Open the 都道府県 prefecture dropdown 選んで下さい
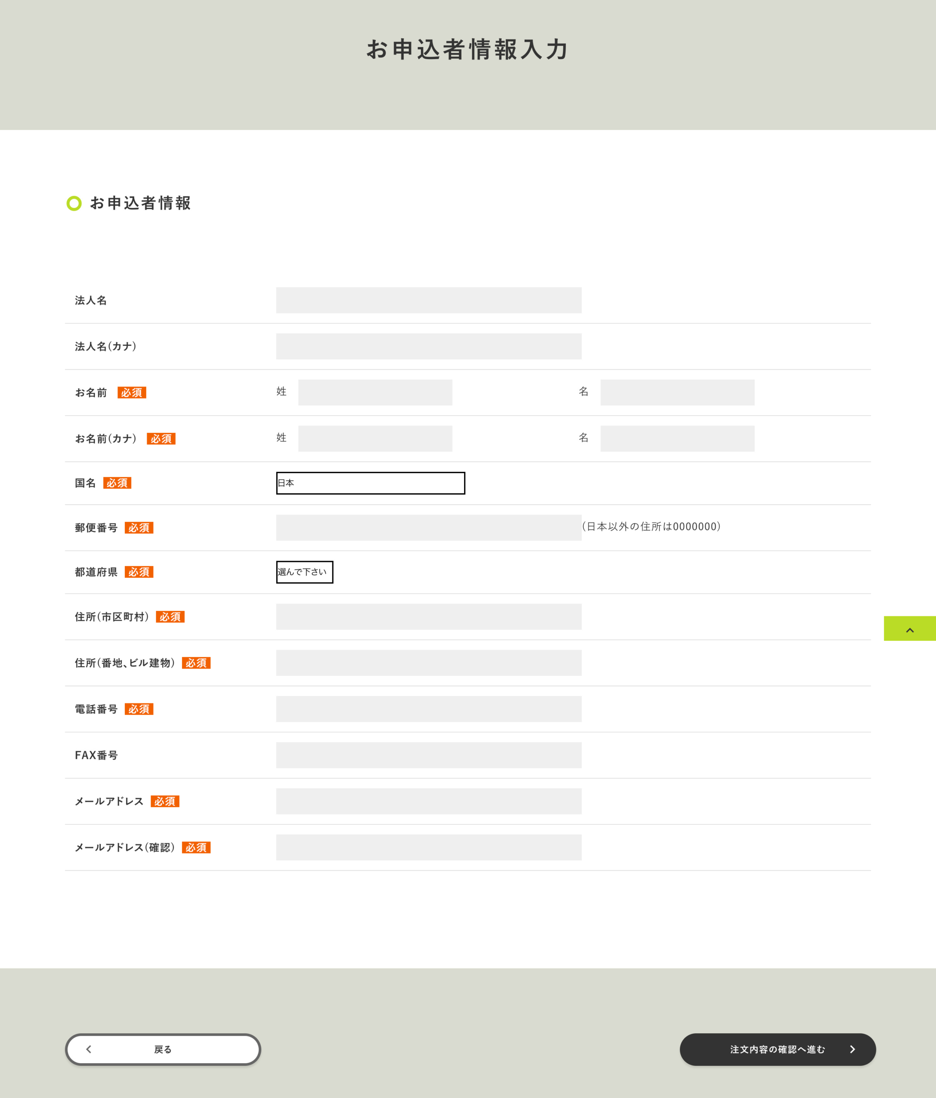936x1098 pixels. pyautogui.click(x=305, y=572)
